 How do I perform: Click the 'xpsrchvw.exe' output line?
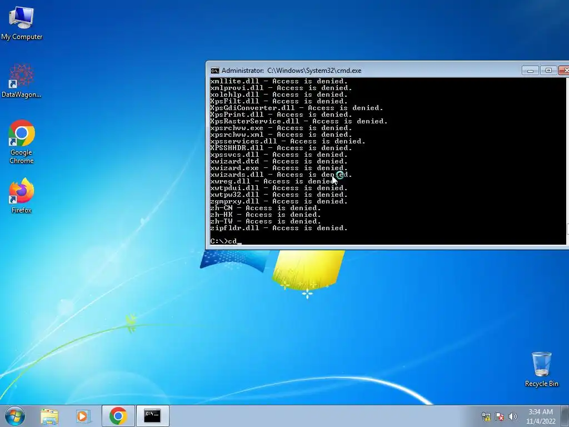(281, 128)
